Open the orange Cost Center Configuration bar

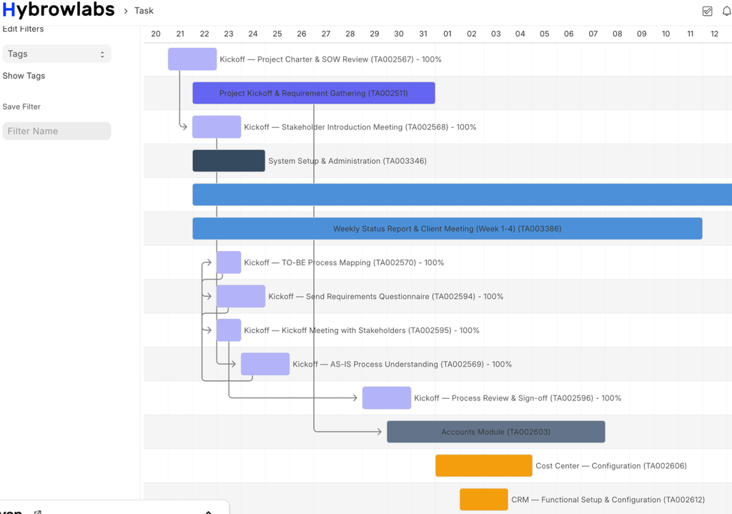(484, 465)
